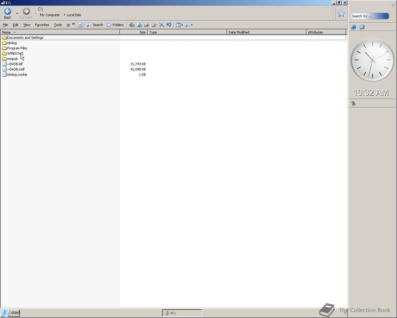
Task: Click the Attributes column header
Action: pyautogui.click(x=326, y=32)
